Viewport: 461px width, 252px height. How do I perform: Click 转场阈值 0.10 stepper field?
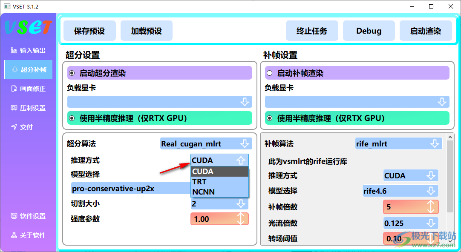pyautogui.click(x=411, y=238)
